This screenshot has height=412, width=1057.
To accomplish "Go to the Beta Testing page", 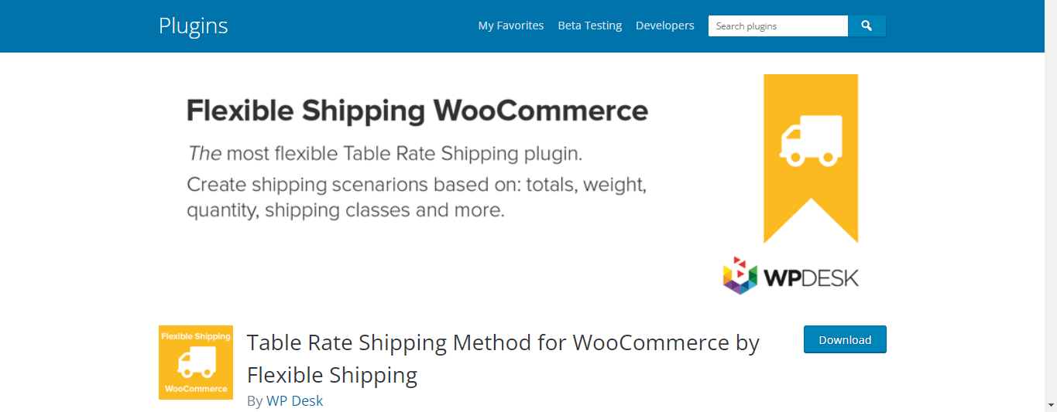I will (x=589, y=26).
